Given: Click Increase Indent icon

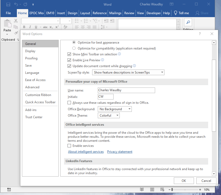Looking at the screenshot, I should [112, 21].
